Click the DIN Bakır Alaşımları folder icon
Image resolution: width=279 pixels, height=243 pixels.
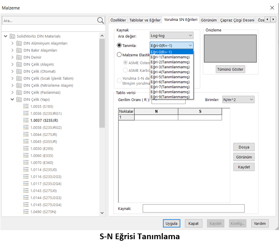[19, 50]
